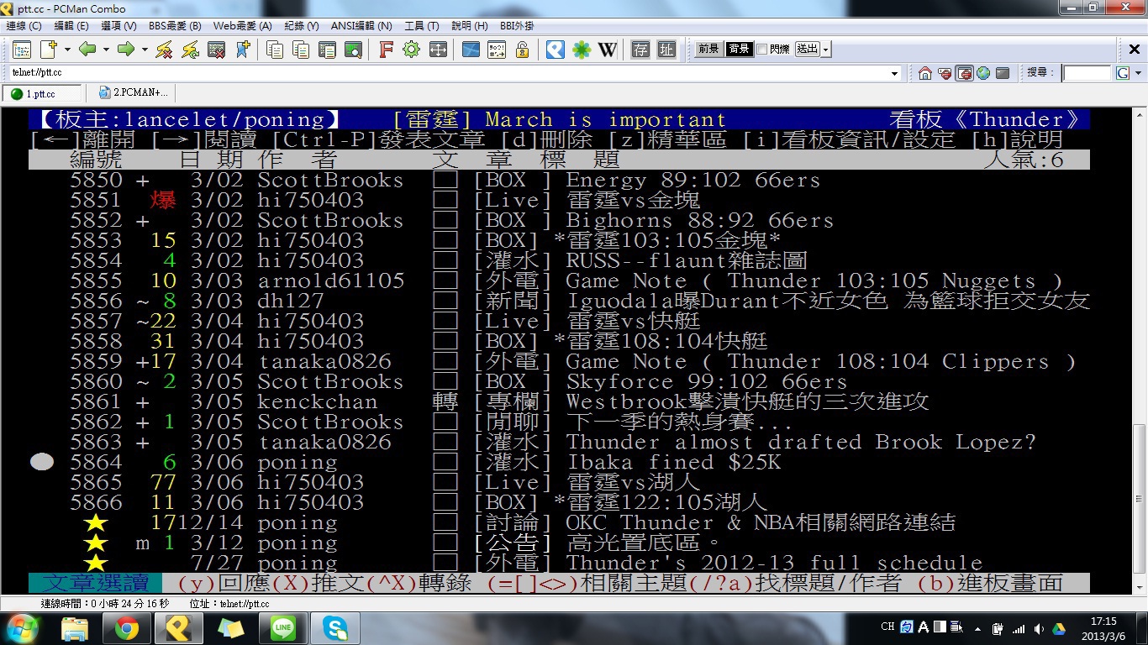Select the 背景 background color button
This screenshot has width=1148, height=645.
[739, 50]
